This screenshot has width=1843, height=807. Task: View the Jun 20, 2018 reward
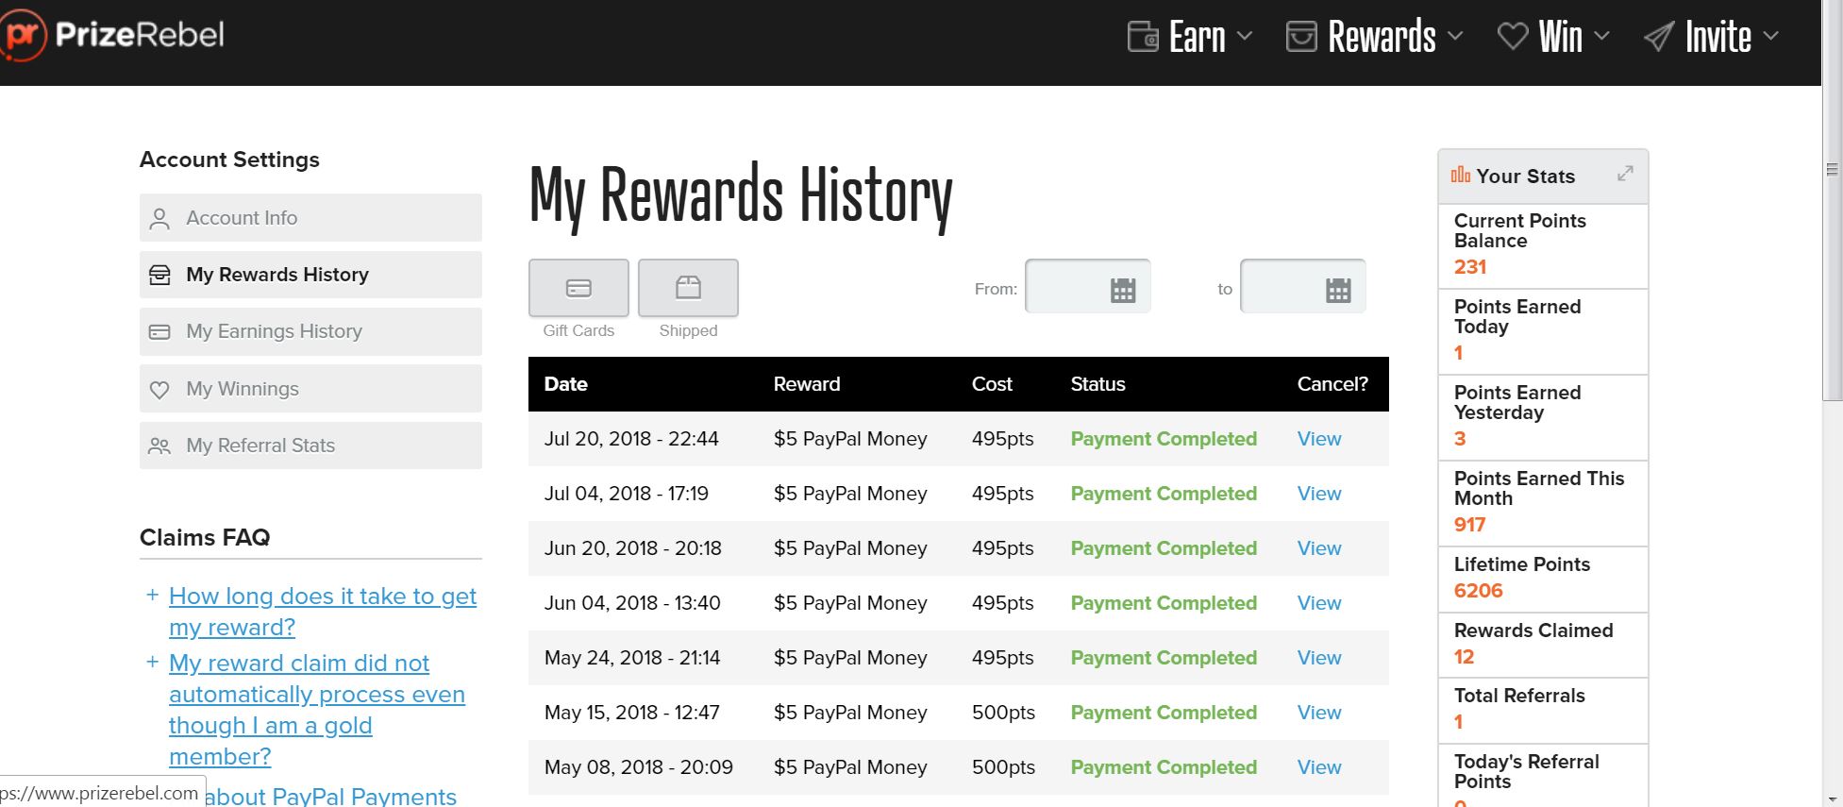(x=1318, y=548)
